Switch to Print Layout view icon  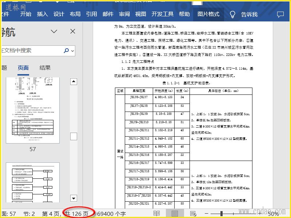click(175, 214)
